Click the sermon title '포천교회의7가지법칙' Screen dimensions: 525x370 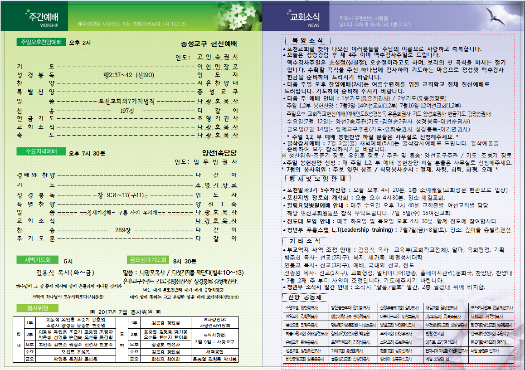point(126,101)
